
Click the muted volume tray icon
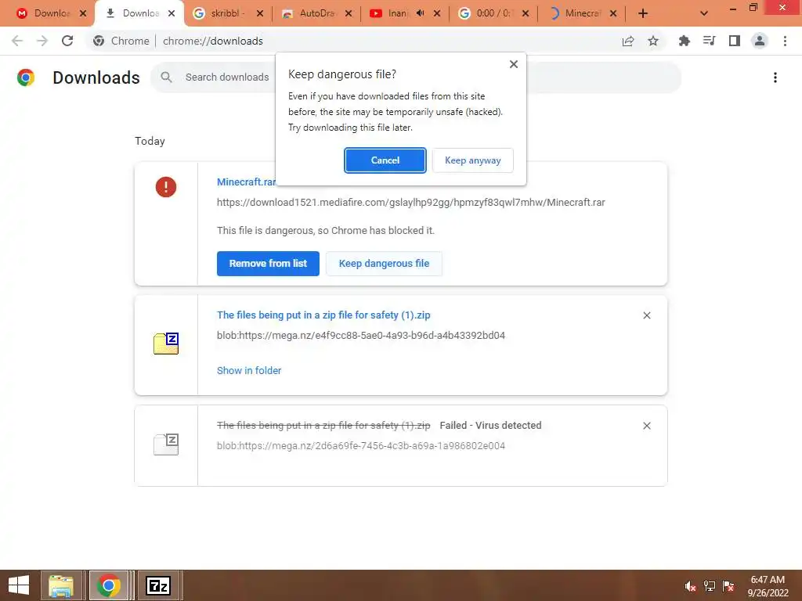(x=690, y=586)
